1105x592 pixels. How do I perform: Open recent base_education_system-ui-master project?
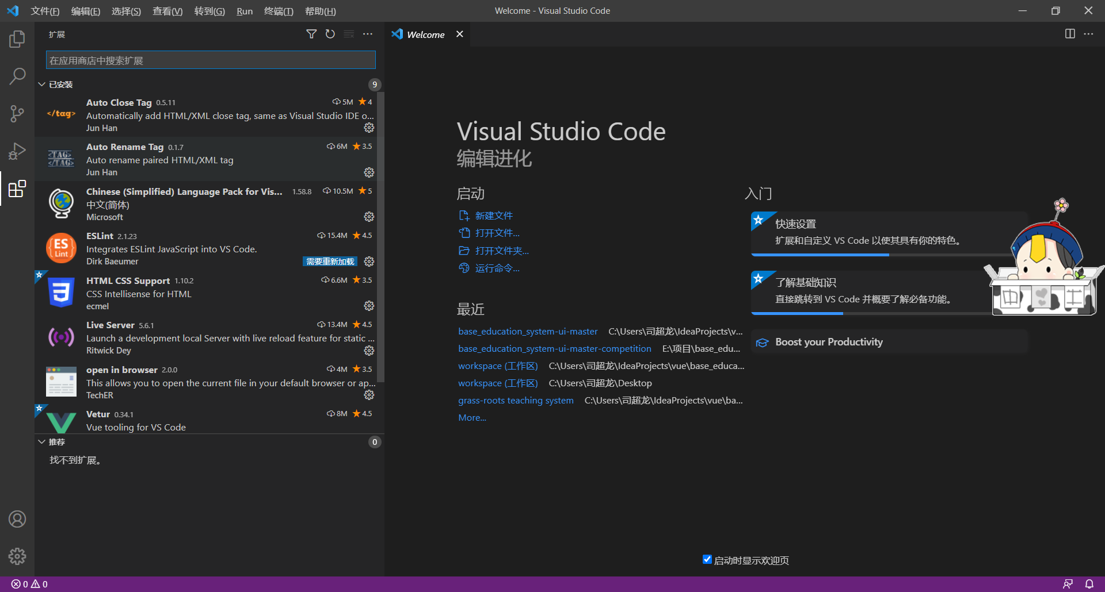528,331
